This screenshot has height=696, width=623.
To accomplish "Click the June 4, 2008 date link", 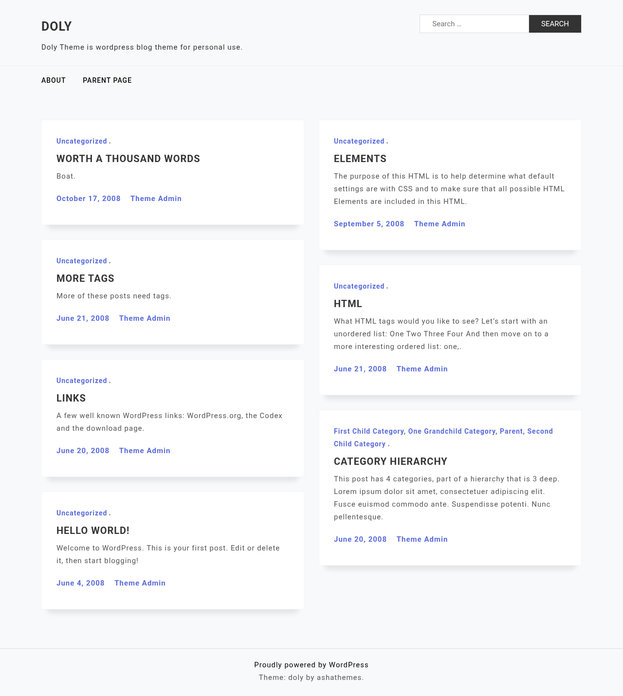I will (x=80, y=583).
